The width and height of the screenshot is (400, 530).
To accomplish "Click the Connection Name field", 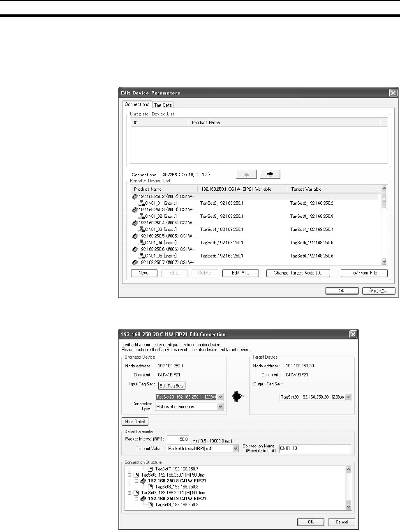I will (315, 449).
